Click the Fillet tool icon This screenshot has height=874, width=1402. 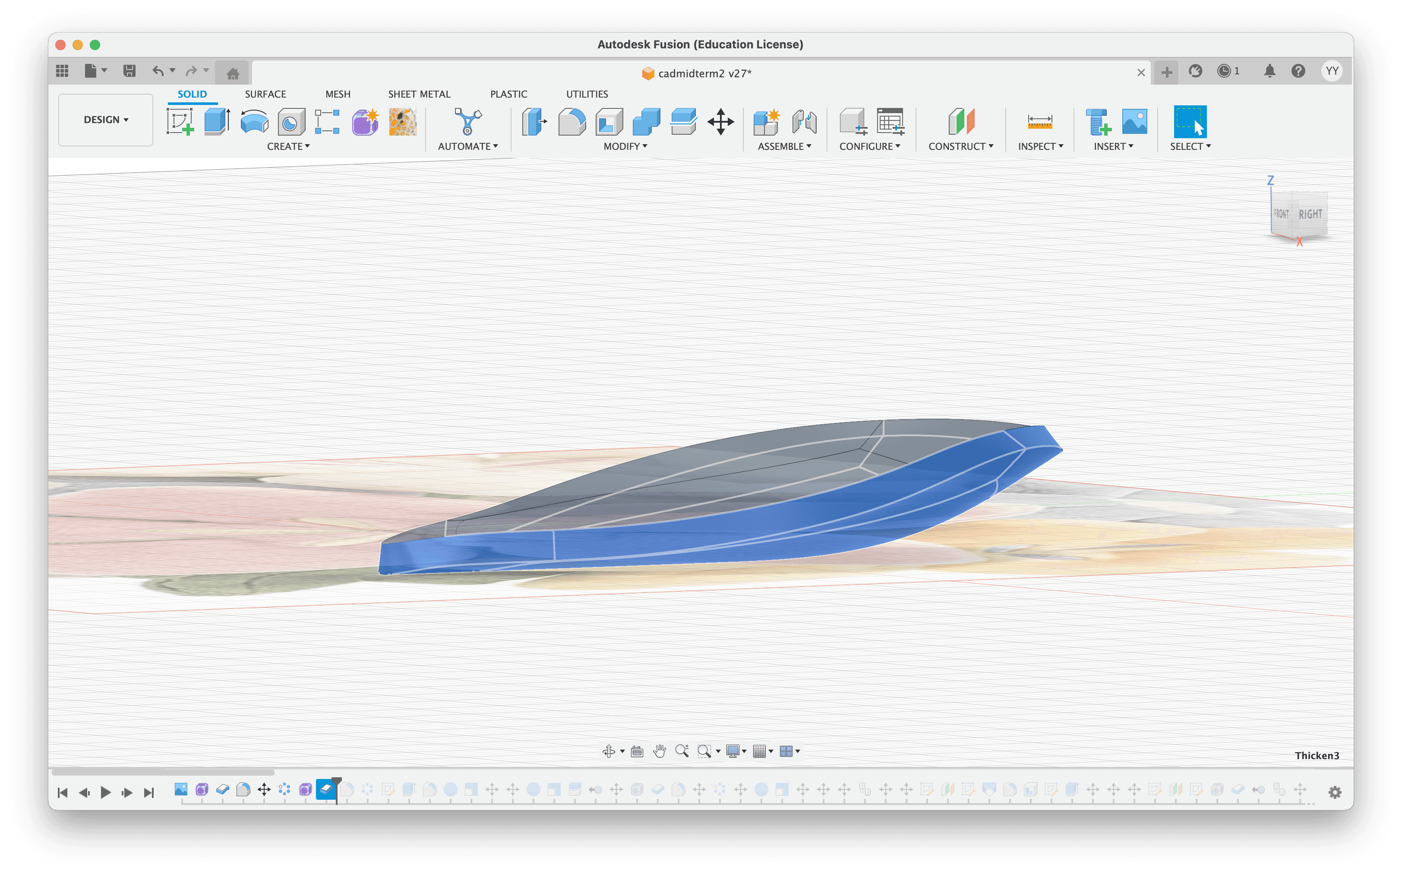(x=572, y=122)
